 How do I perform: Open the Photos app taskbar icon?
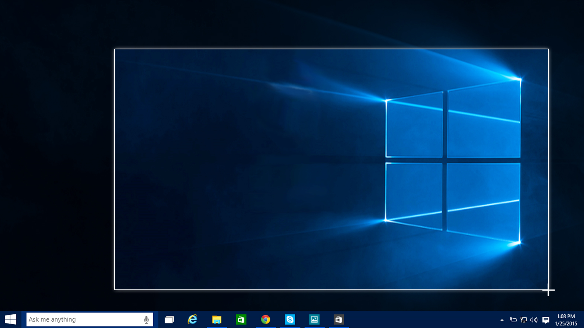[314, 319]
